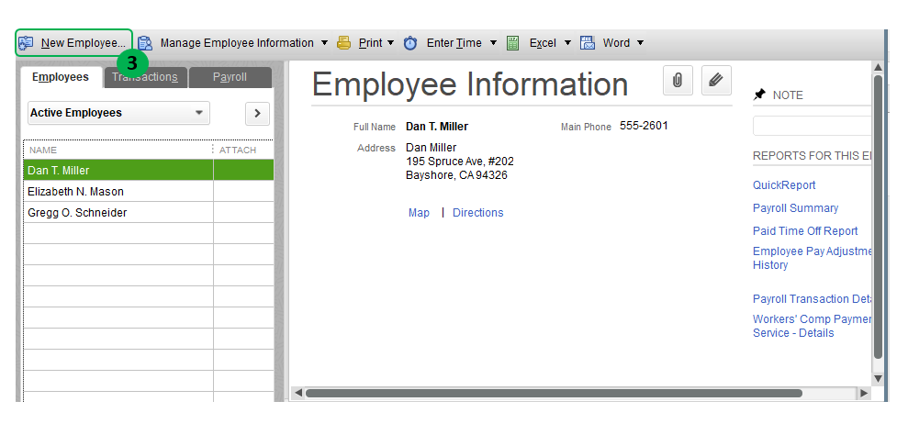908x435 pixels.
Task: Select the Manage Employee Information menu label
Action: (x=237, y=43)
